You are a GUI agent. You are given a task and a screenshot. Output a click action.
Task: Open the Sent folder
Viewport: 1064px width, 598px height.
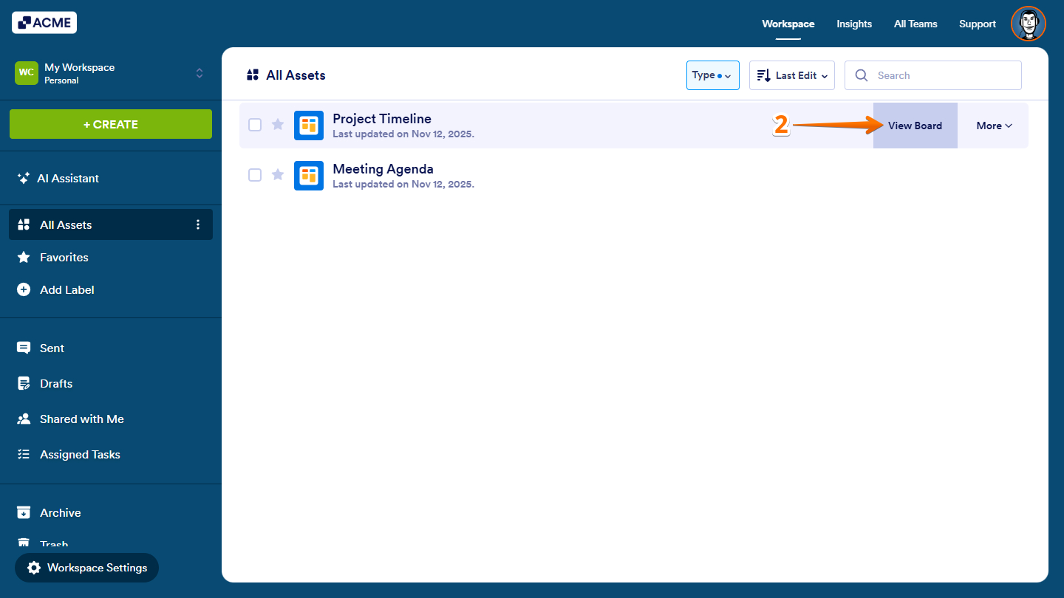(51, 348)
